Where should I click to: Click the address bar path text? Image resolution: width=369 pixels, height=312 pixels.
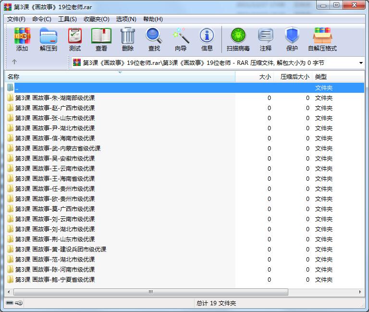coord(204,63)
